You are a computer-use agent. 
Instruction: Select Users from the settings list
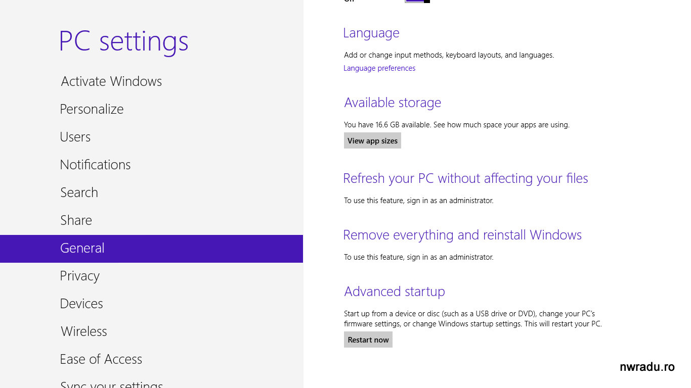point(75,137)
